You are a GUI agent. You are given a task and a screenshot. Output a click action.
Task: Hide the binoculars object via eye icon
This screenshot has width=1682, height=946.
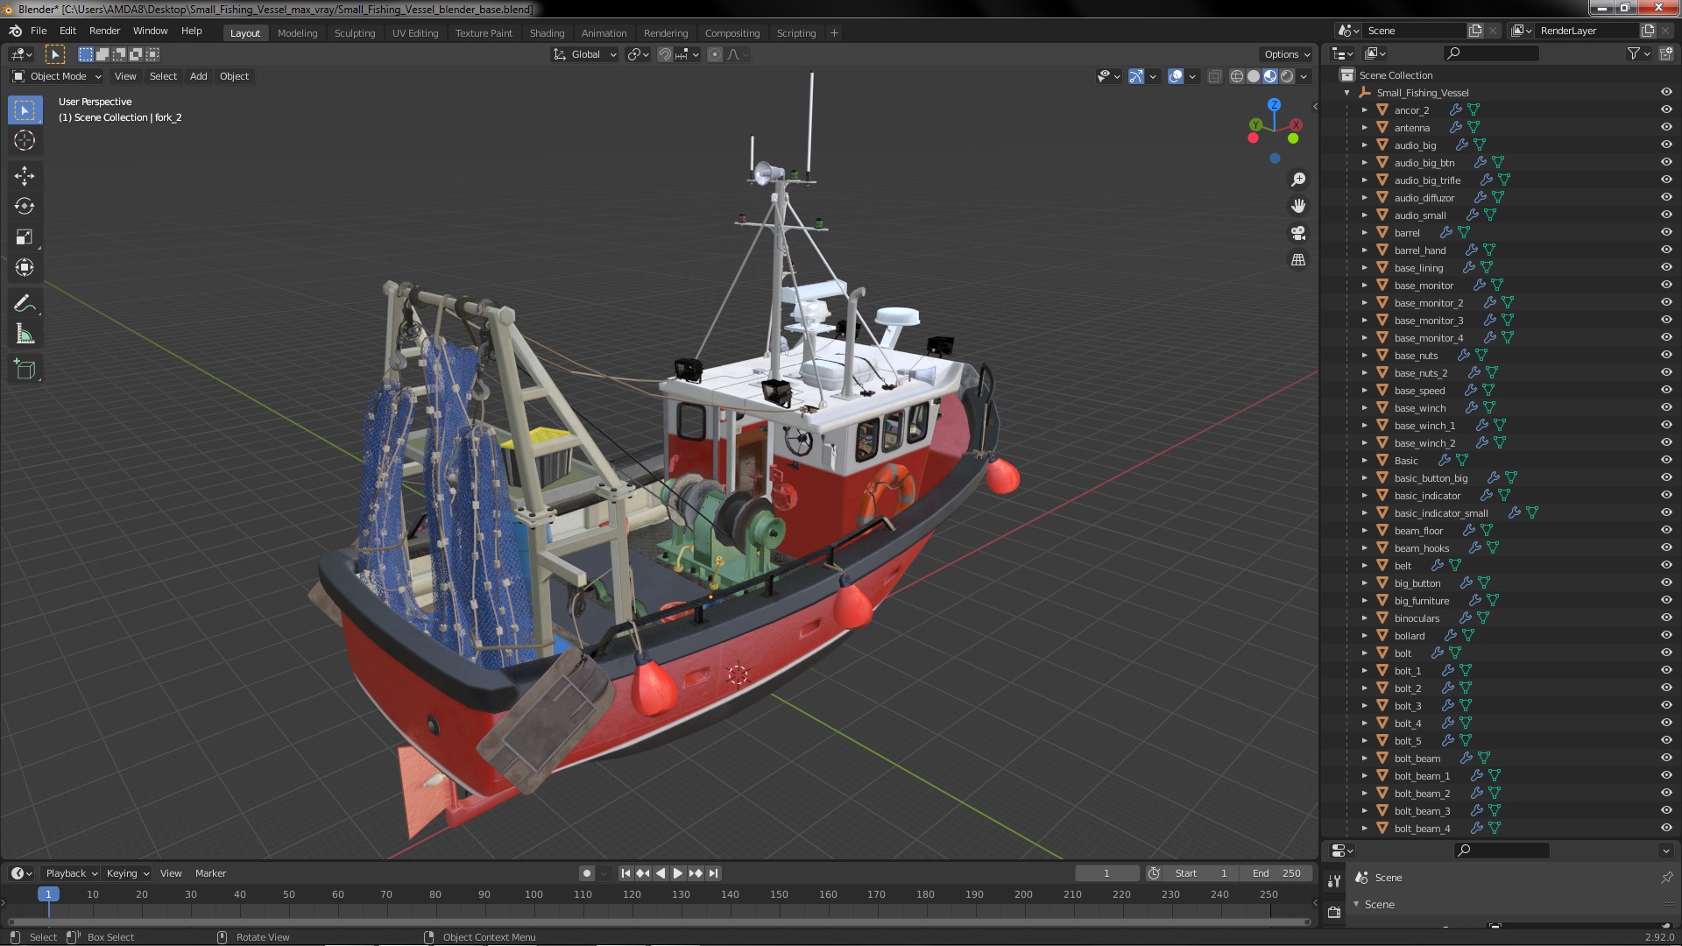point(1665,618)
